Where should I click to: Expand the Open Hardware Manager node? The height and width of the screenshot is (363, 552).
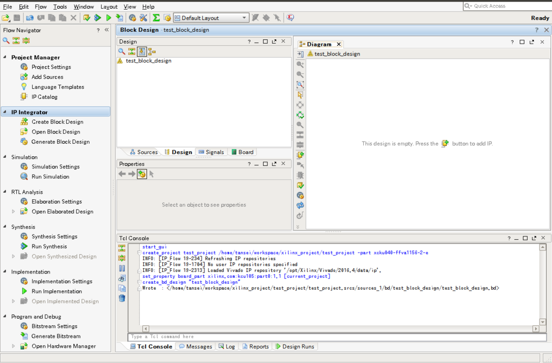(13, 346)
